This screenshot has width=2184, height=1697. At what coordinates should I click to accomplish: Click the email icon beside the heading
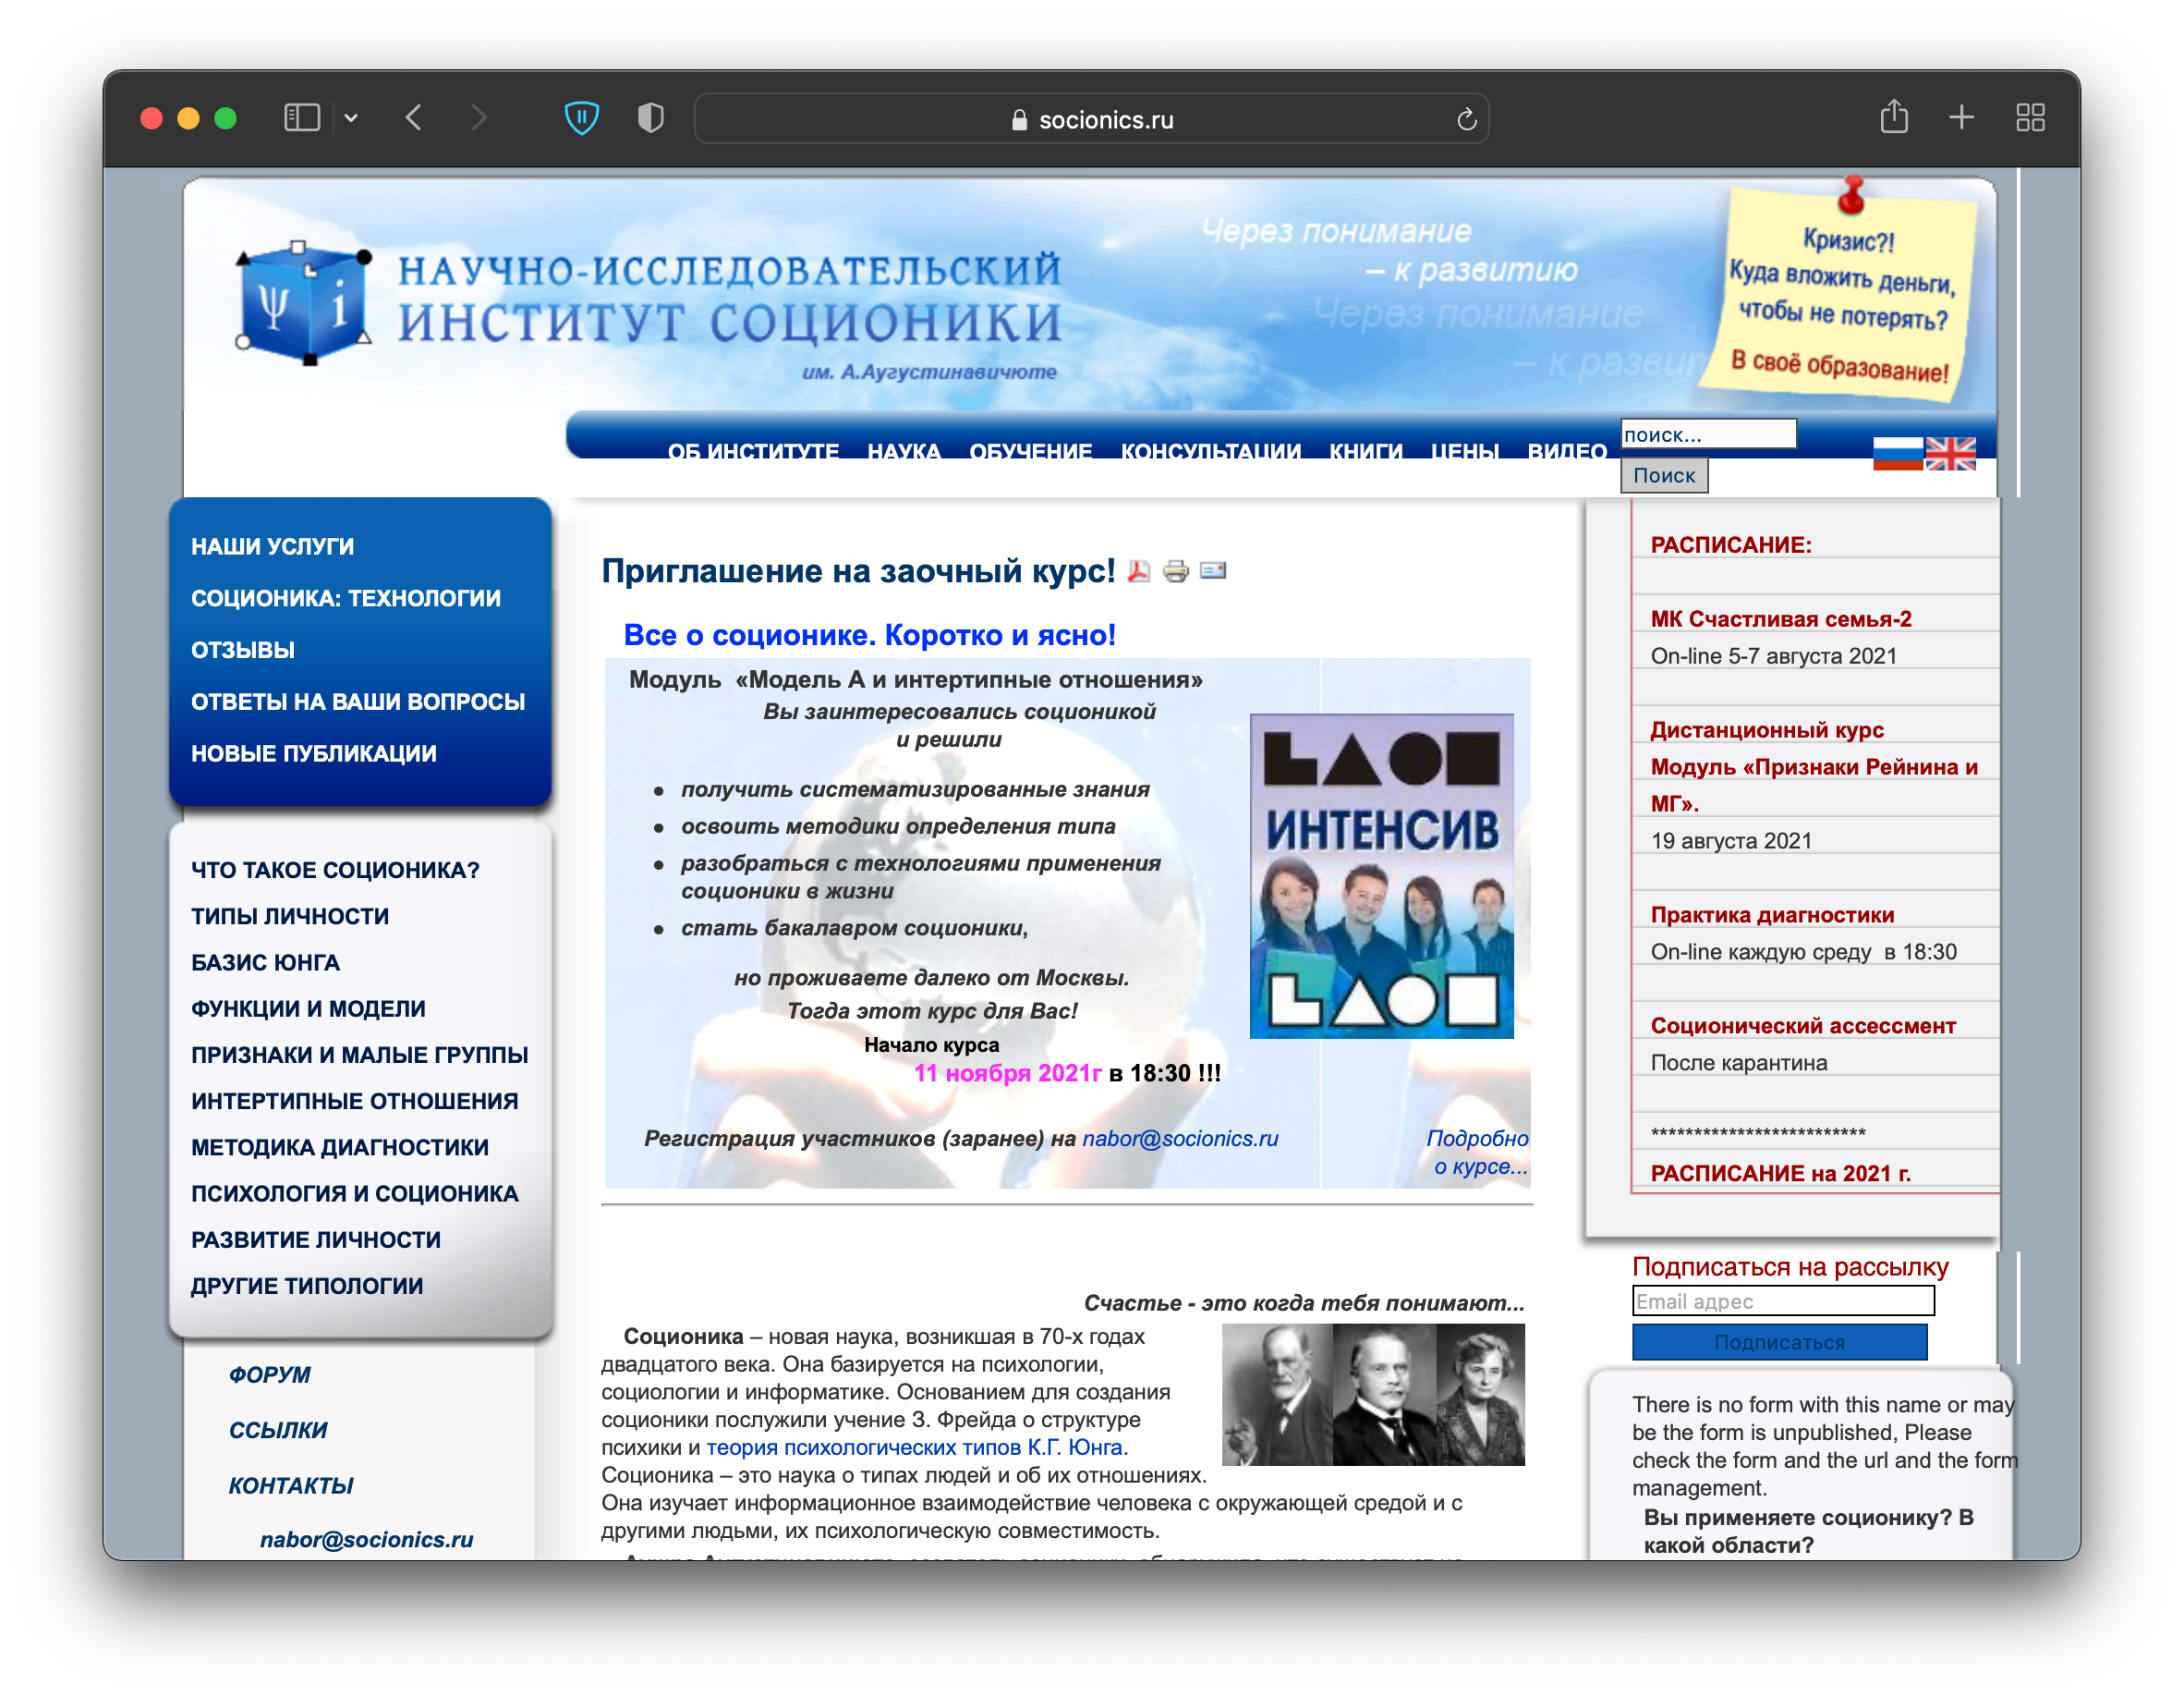1213,570
